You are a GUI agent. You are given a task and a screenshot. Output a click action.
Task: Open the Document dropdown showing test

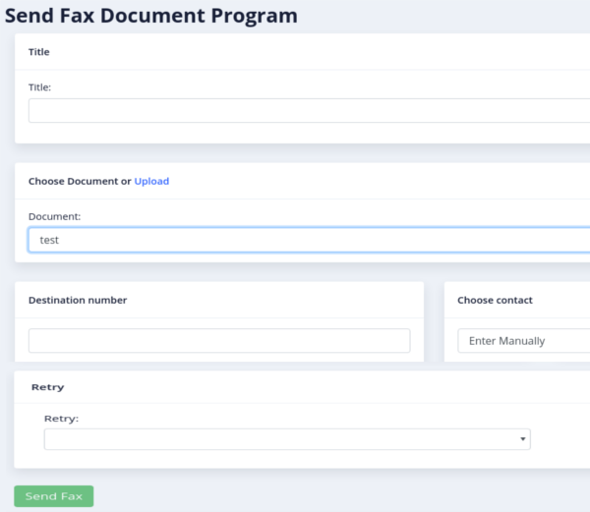(x=310, y=240)
